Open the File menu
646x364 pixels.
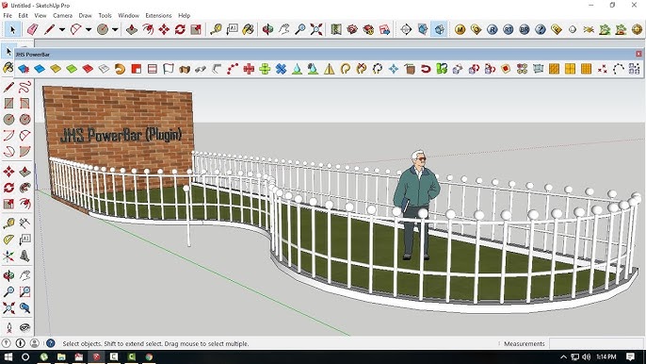[8, 15]
